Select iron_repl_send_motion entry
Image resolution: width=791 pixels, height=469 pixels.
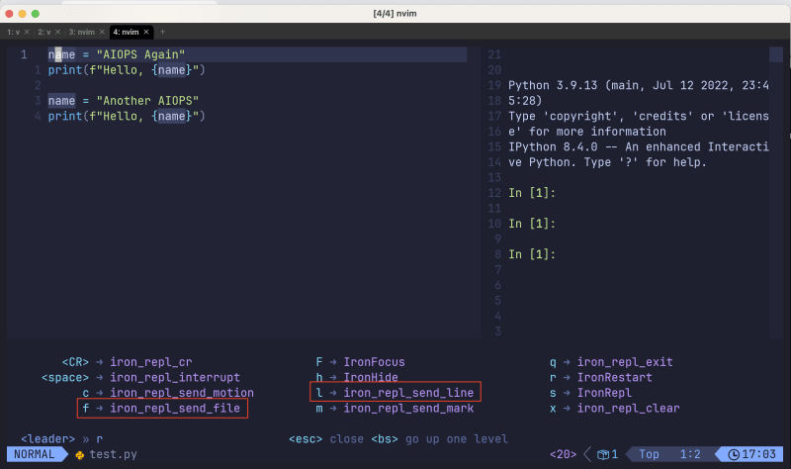[x=168, y=393]
